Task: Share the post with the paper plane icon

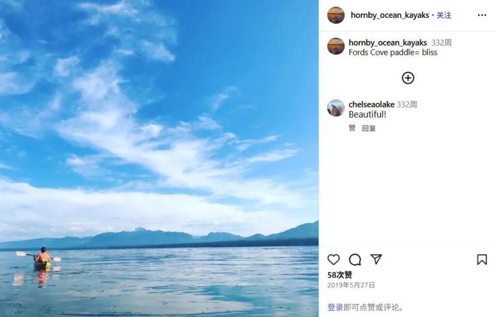Action: [376, 260]
